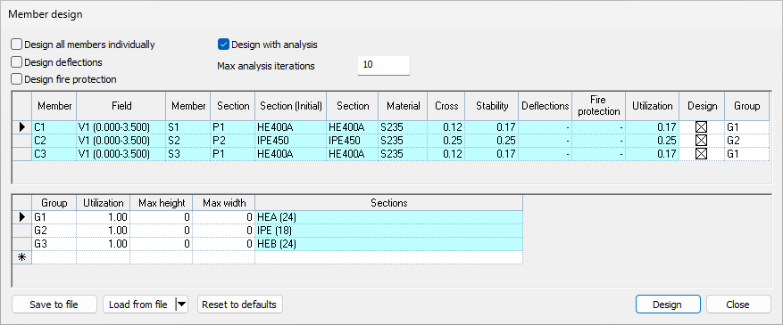
Task: Tick the Design deflections checkbox
Action: click(16, 62)
